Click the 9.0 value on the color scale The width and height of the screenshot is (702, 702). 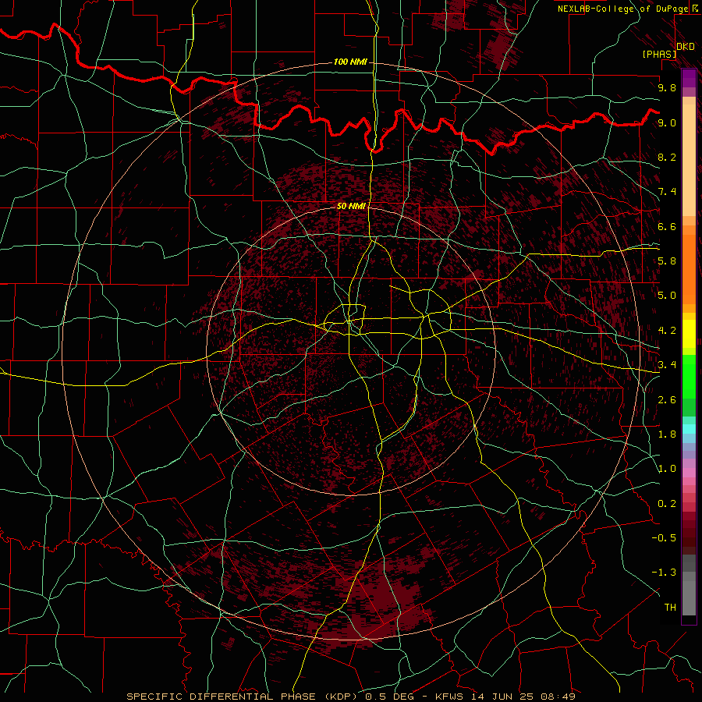(x=667, y=122)
